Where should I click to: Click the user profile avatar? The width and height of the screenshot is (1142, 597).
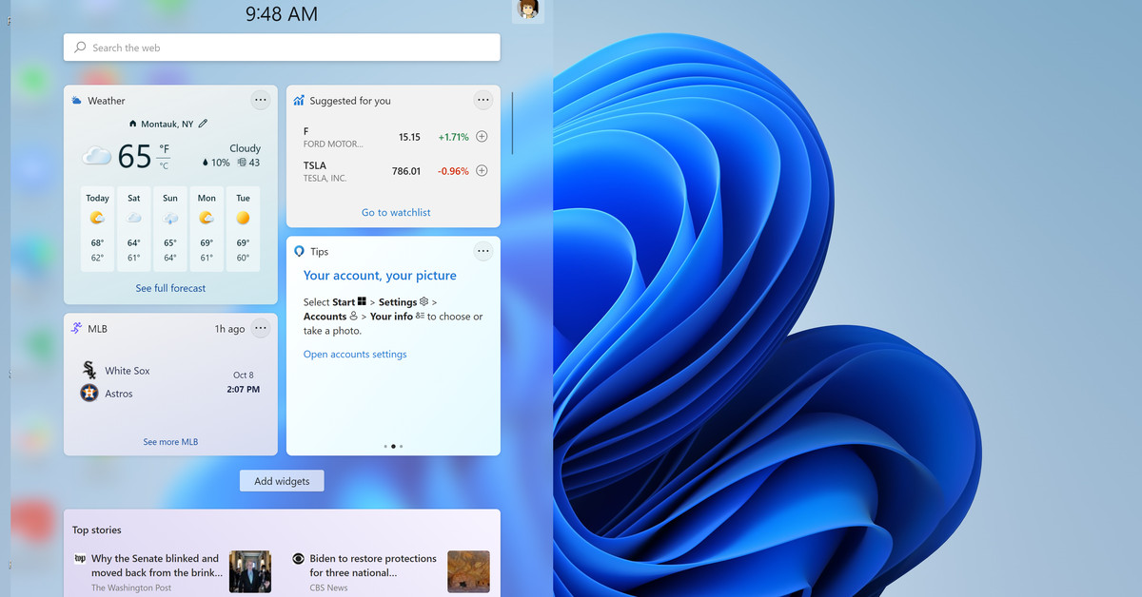pyautogui.click(x=527, y=10)
